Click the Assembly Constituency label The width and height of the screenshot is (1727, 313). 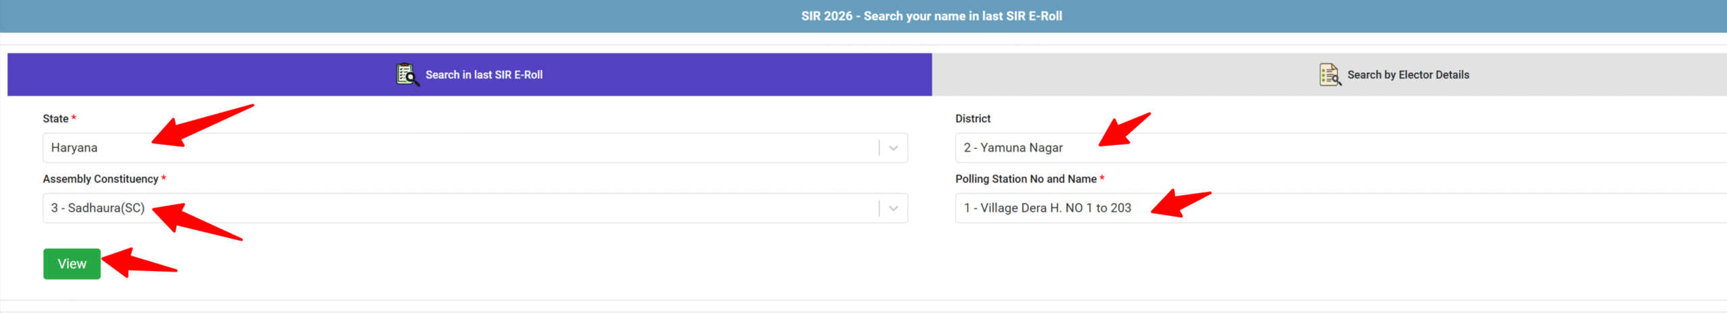[101, 179]
